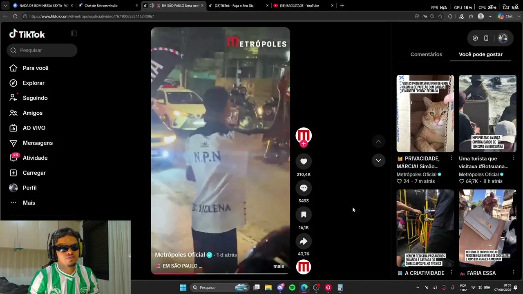Click the TikTok logo to go home
This screenshot has height=294, width=523.
coord(27,34)
